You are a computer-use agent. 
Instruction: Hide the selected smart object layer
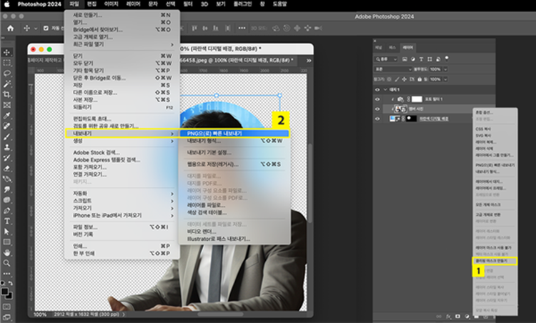377,109
